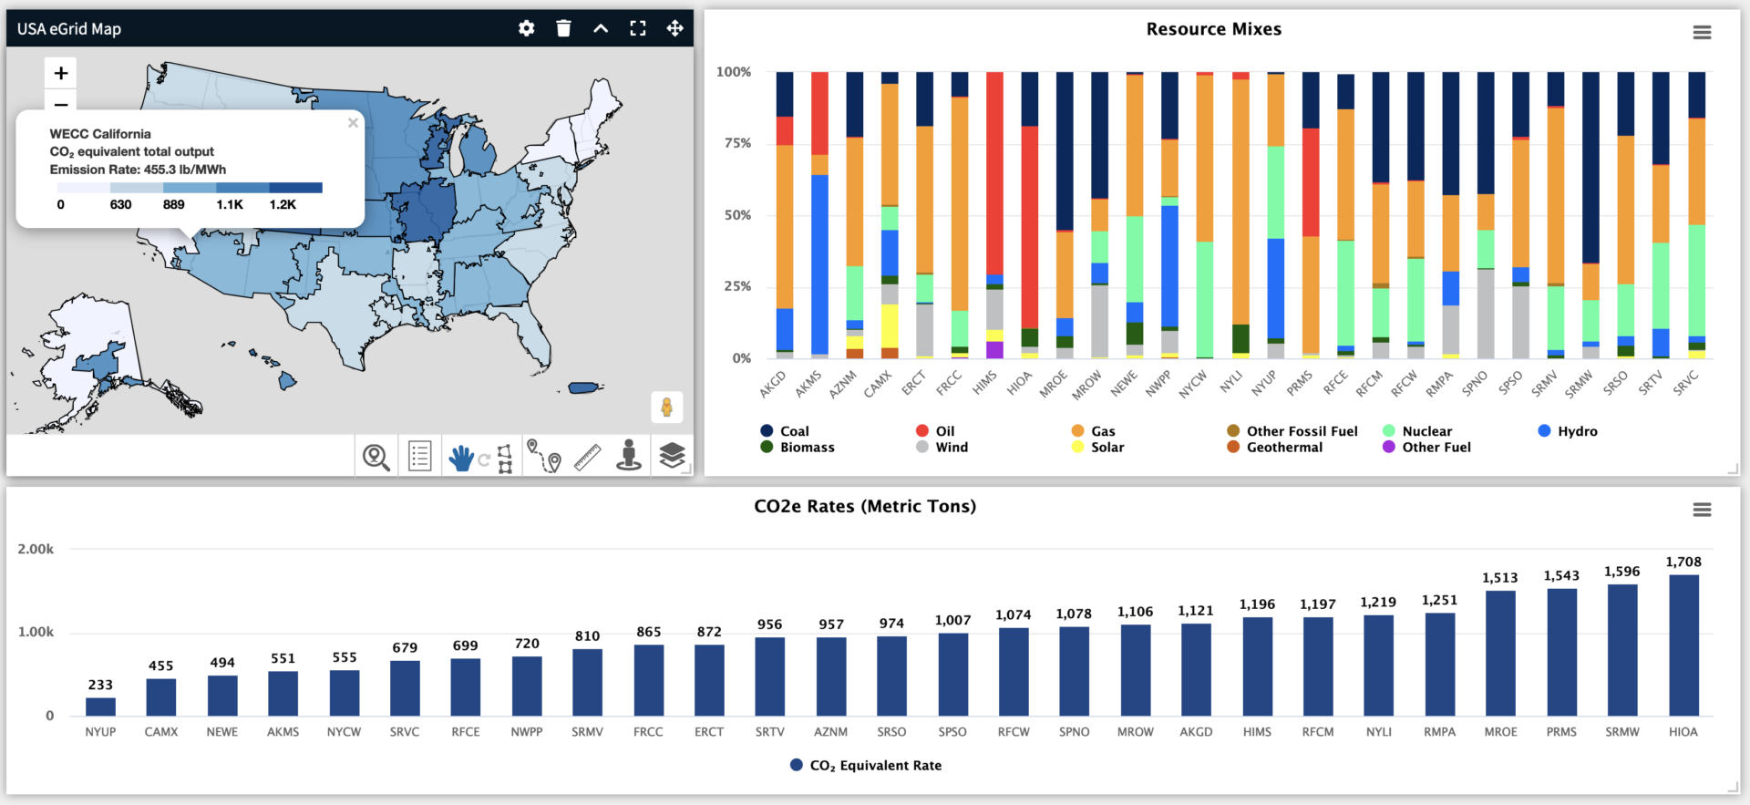Viewport: 1750px width, 805px height.
Task: Expand map widget to fullscreen
Action: pyautogui.click(x=638, y=28)
